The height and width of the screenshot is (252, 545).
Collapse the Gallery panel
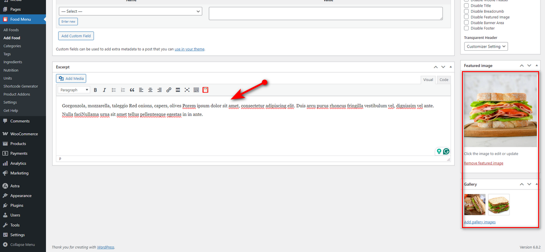(x=537, y=184)
